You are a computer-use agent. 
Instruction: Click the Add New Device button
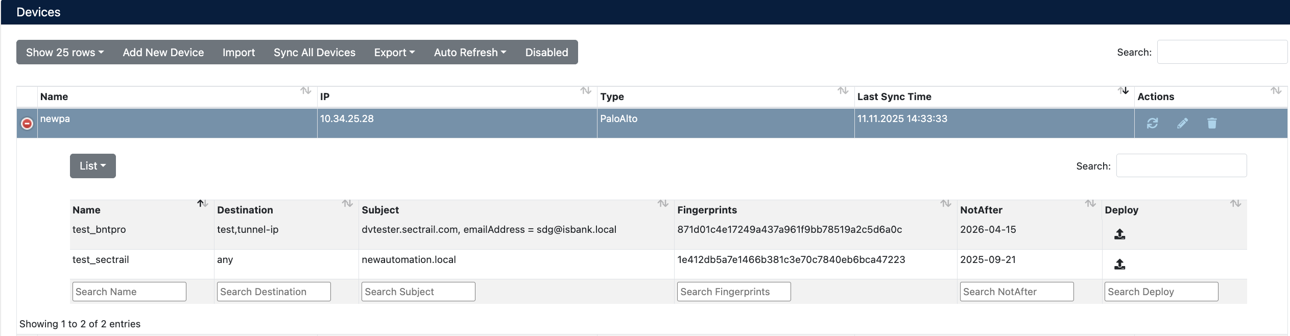click(x=163, y=52)
